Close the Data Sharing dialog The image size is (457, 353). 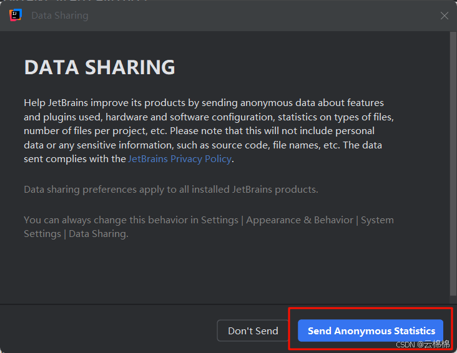pos(444,16)
